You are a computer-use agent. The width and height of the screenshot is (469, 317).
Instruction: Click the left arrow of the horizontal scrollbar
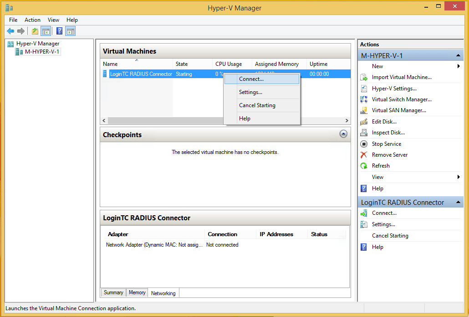tap(104, 120)
